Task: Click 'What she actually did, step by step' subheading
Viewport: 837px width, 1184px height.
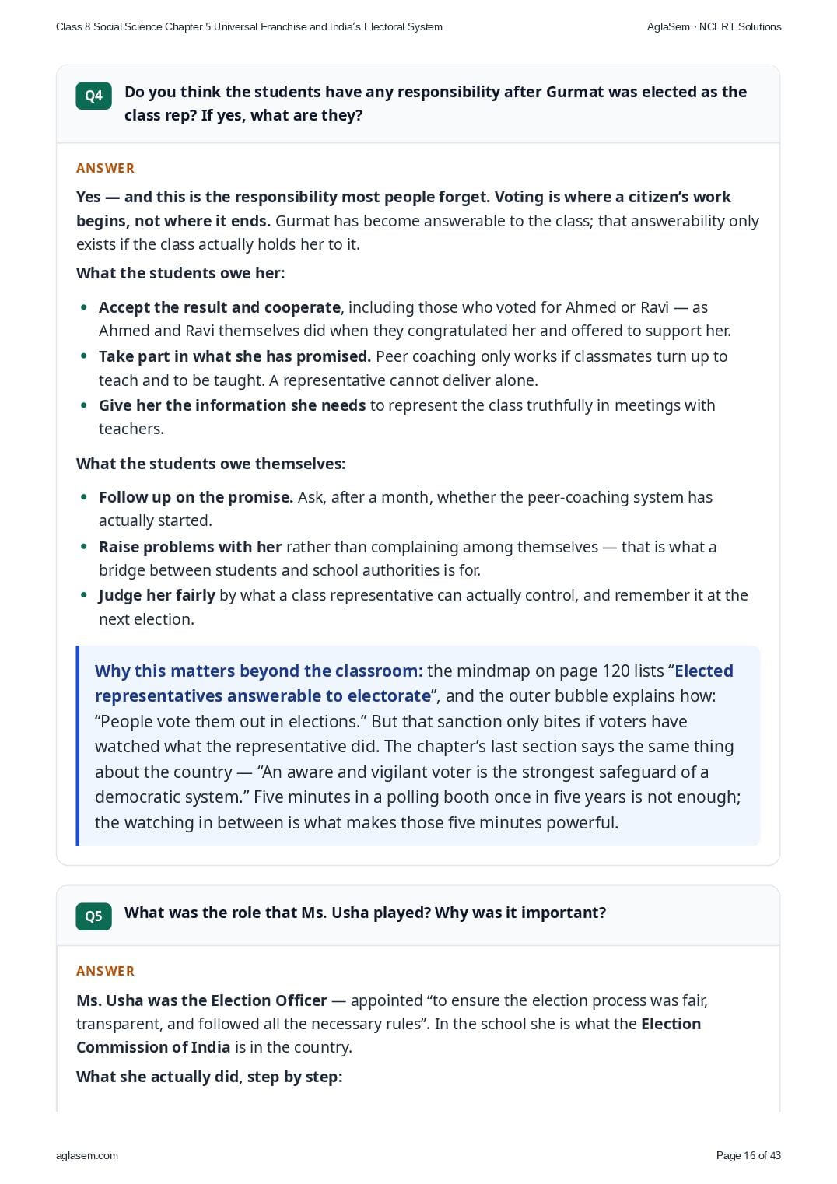Action: 209,1077
